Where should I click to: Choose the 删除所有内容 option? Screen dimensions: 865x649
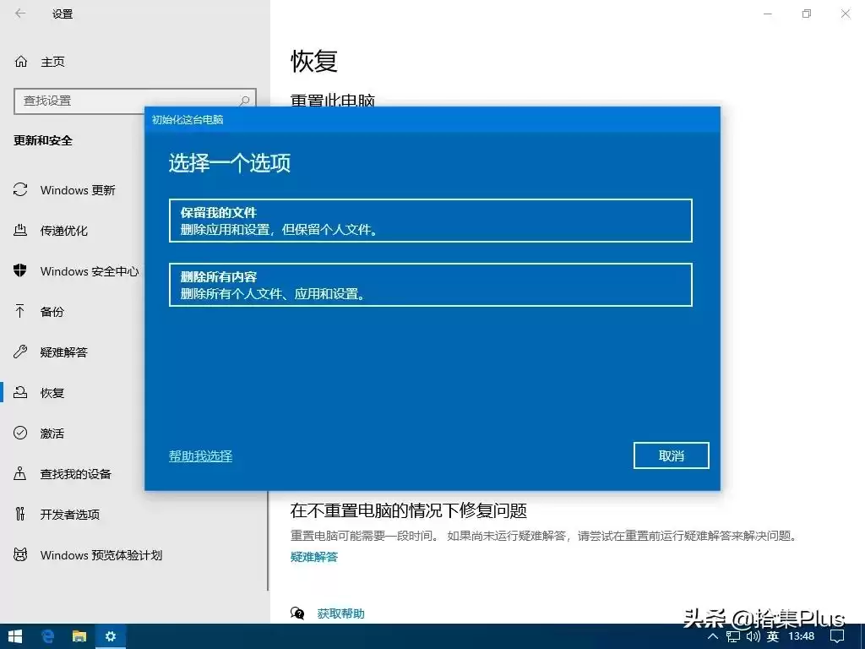(430, 285)
